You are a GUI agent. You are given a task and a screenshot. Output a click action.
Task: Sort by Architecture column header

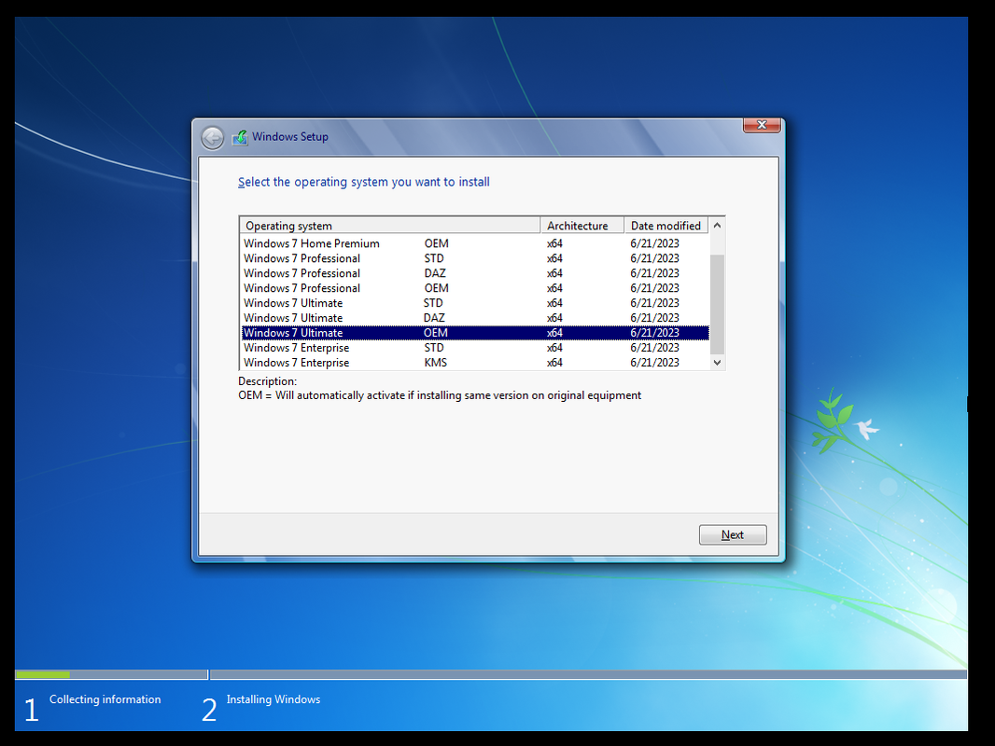point(582,226)
